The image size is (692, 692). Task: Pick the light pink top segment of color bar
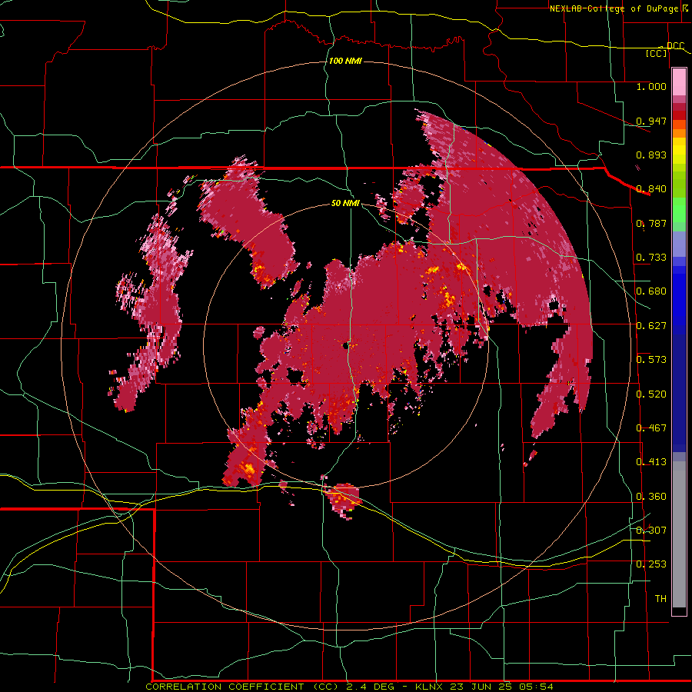pyautogui.click(x=679, y=82)
